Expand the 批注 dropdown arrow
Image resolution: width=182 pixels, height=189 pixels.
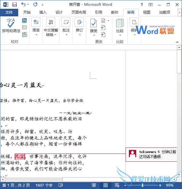click(x=66, y=35)
